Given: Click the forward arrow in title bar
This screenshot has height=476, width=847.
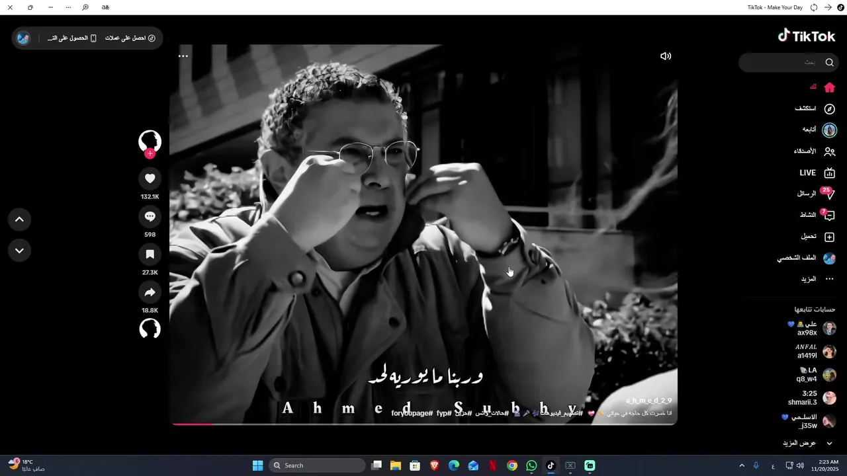Looking at the screenshot, I should coord(828,7).
